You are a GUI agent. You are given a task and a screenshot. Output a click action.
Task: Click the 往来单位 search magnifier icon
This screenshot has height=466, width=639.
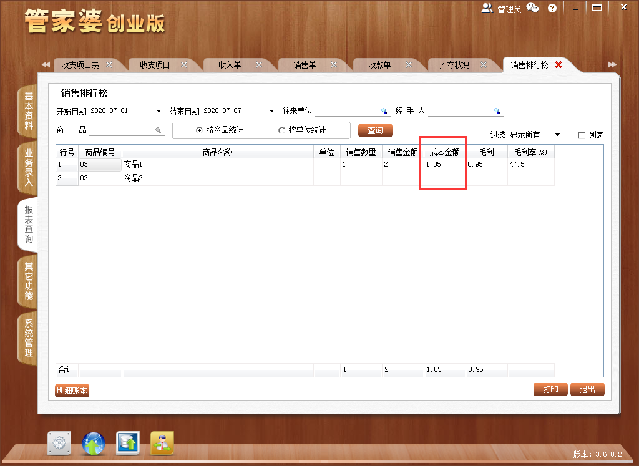pos(384,111)
